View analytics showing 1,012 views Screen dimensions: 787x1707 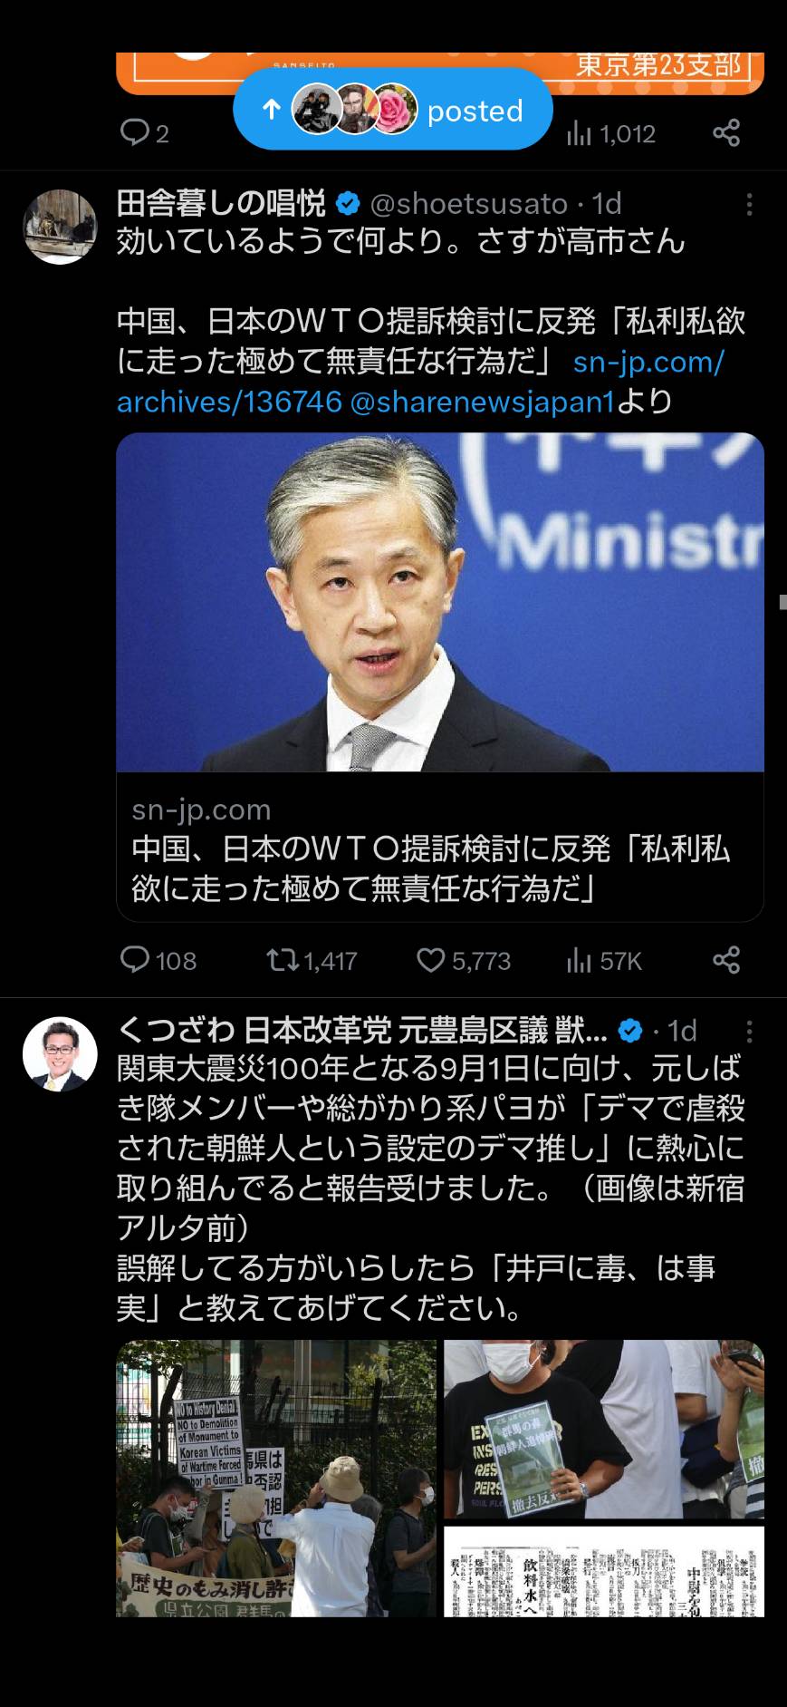click(610, 134)
